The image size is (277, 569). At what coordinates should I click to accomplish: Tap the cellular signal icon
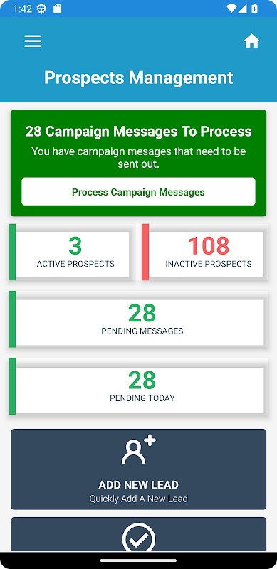[243, 9]
